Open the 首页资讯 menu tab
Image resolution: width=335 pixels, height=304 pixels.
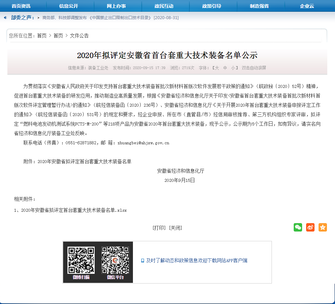pyautogui.click(x=21, y=6)
